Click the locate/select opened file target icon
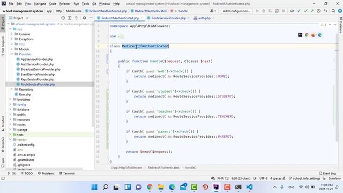 pos(63,18)
